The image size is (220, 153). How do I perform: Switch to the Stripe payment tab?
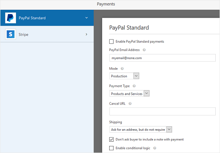tap(47, 34)
